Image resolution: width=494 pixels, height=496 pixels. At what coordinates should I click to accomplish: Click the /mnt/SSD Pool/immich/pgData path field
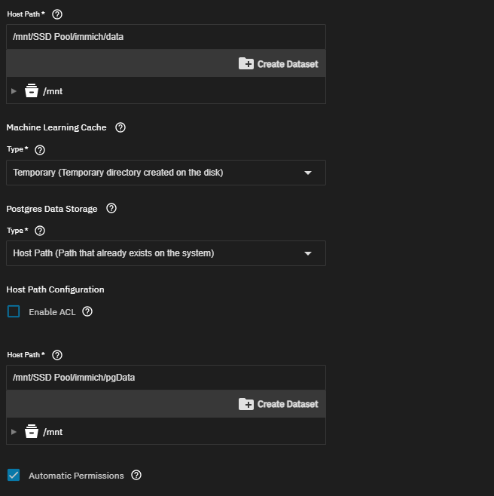pyautogui.click(x=166, y=377)
